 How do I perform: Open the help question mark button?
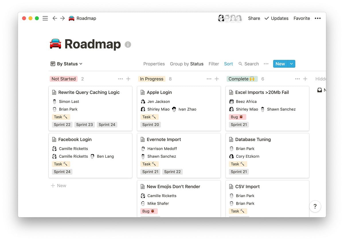point(315,206)
